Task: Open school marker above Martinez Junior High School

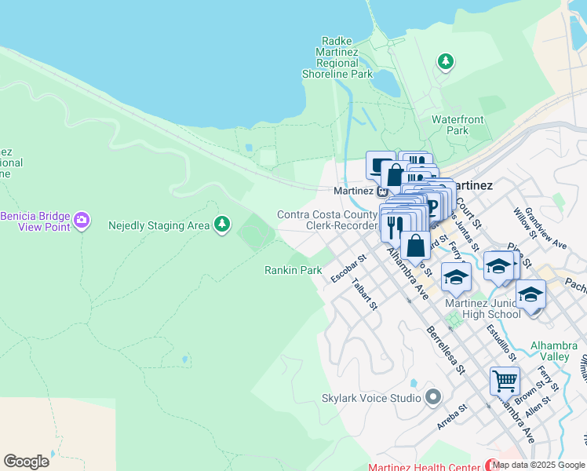Action: (456, 276)
